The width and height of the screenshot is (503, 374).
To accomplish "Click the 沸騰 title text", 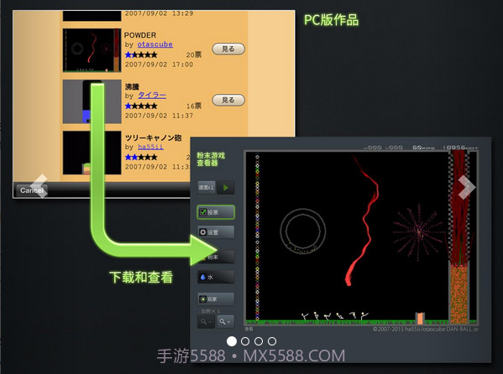I will (132, 86).
